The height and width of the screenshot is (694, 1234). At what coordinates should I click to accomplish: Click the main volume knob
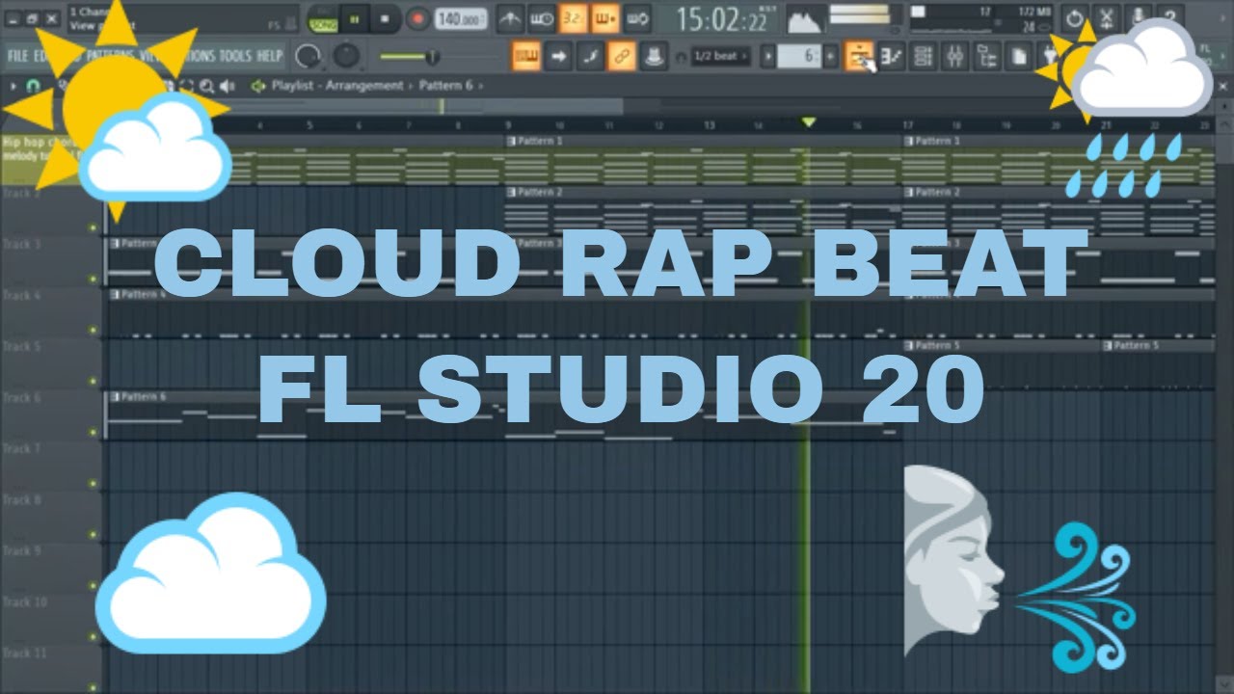[308, 57]
